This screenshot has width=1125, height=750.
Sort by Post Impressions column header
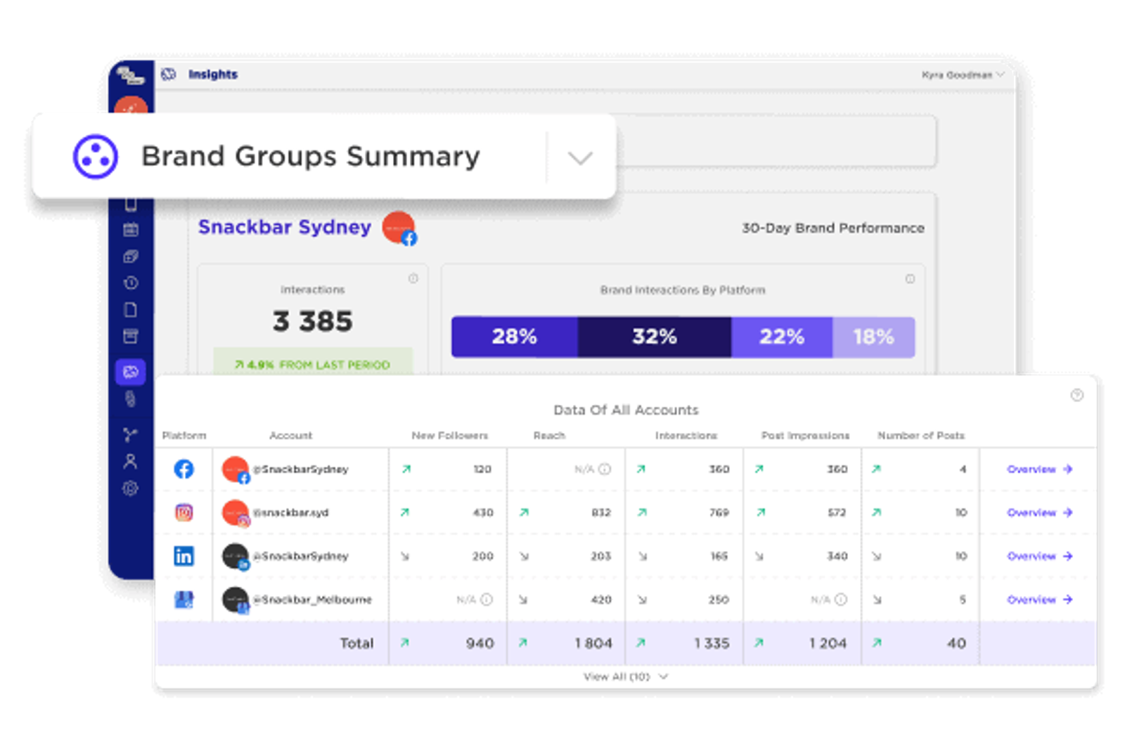pos(805,436)
